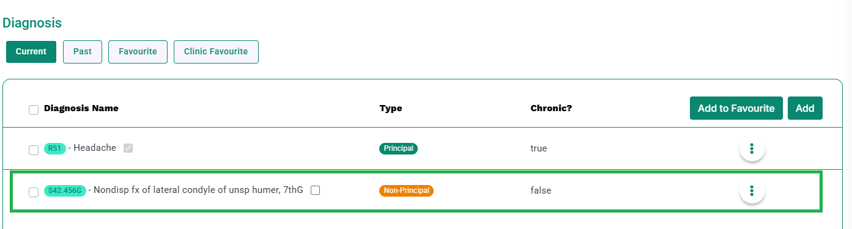Click the Chronic? column header
Viewport: 852px width, 229px height.
point(551,108)
